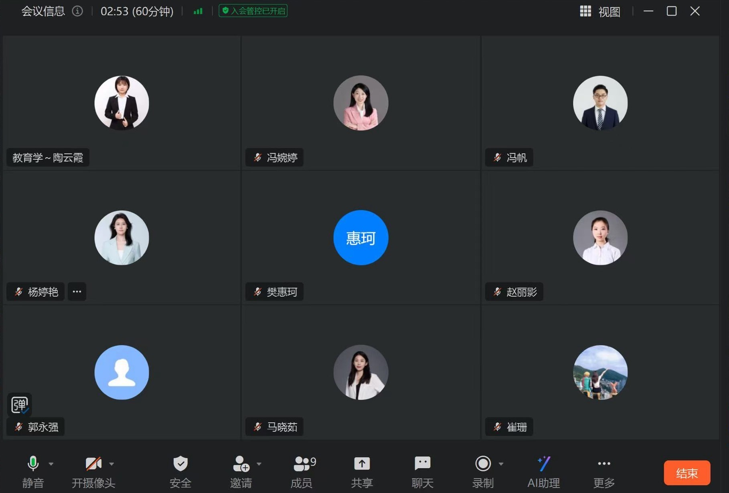Start recording with the 录制 button
729x493 pixels.
pyautogui.click(x=483, y=464)
